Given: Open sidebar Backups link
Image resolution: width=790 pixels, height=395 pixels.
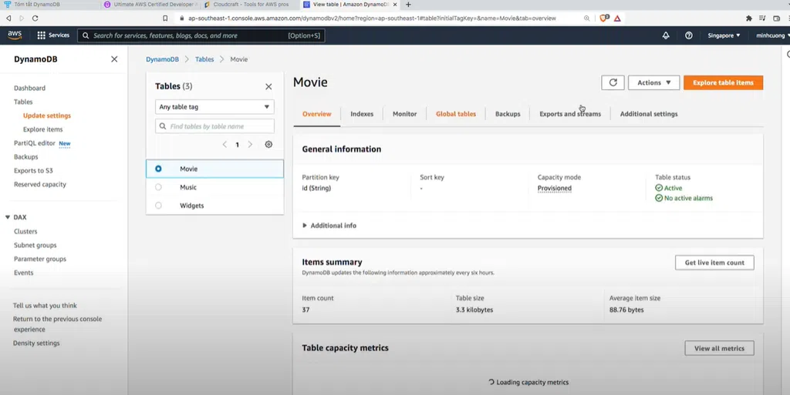Looking at the screenshot, I should pos(25,157).
